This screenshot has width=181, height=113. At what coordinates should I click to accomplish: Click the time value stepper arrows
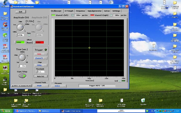tap(19, 66)
